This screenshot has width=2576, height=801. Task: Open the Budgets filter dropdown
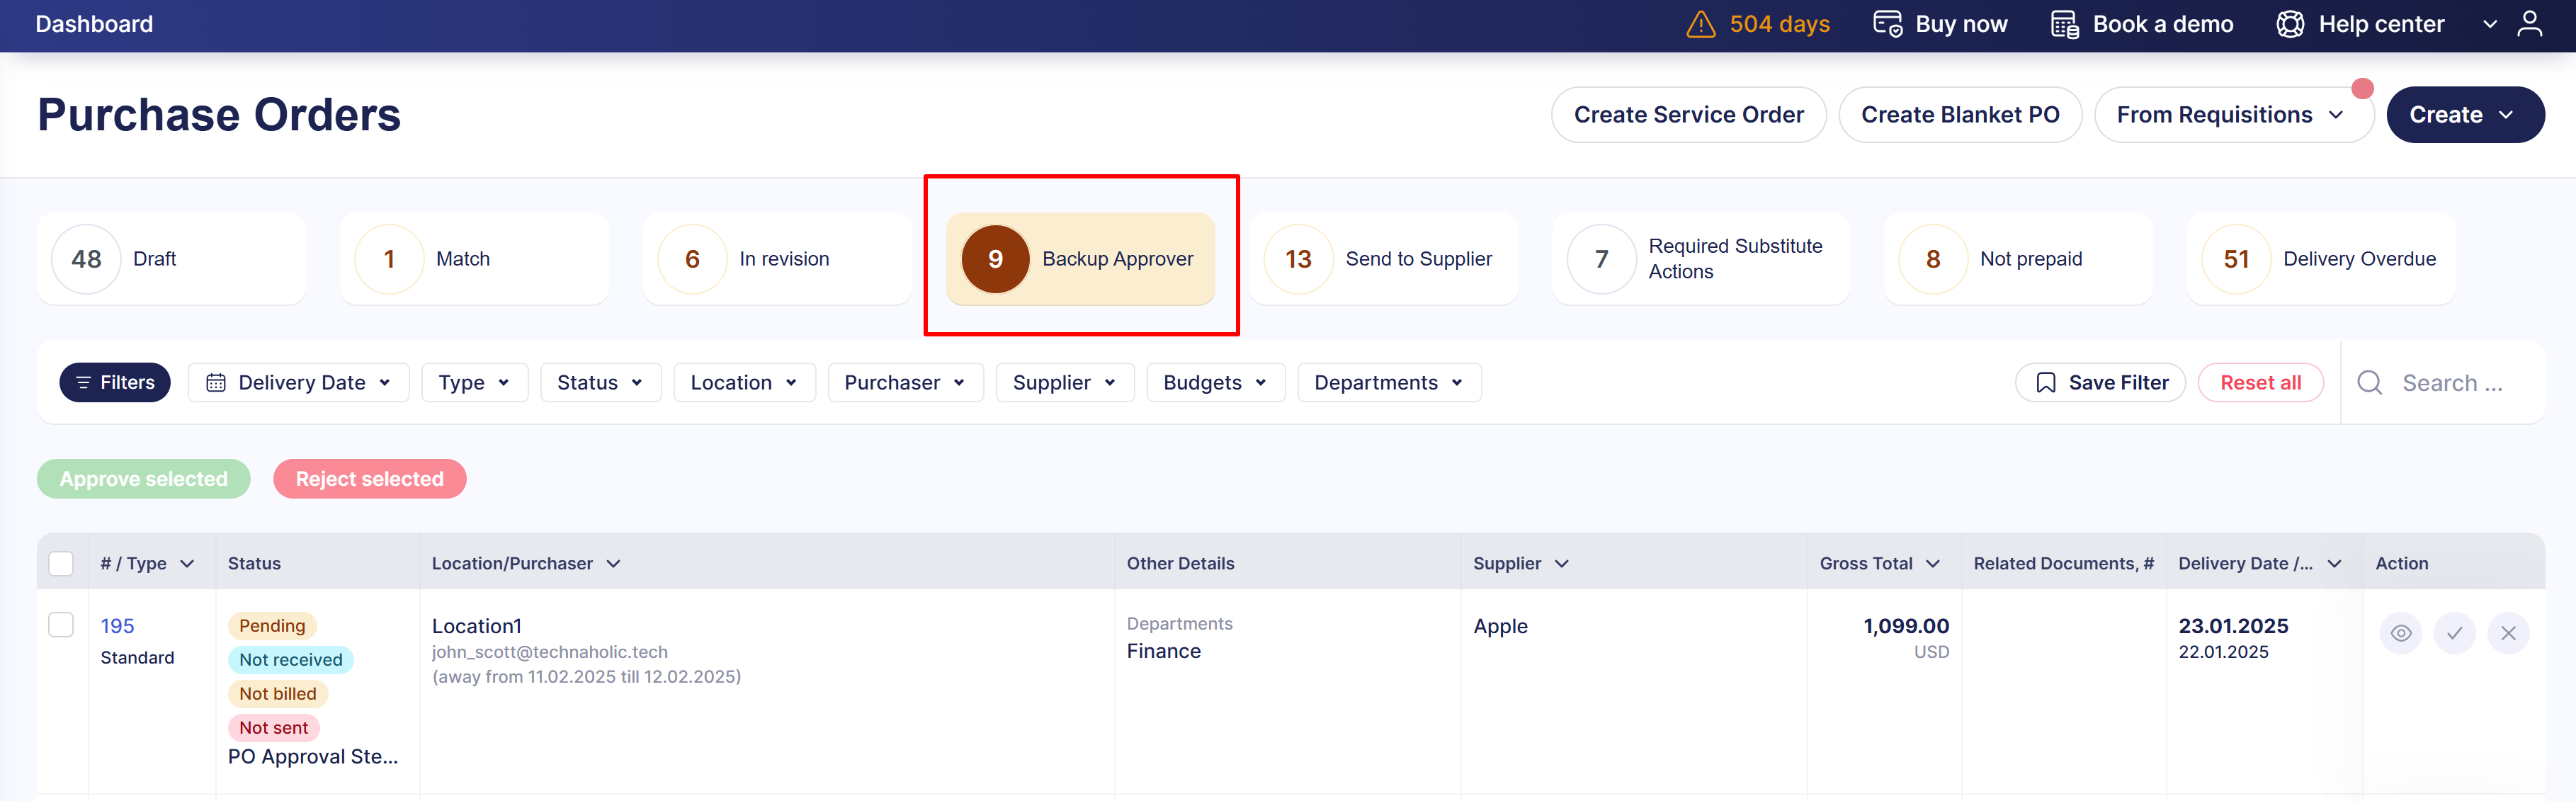pos(1215,383)
